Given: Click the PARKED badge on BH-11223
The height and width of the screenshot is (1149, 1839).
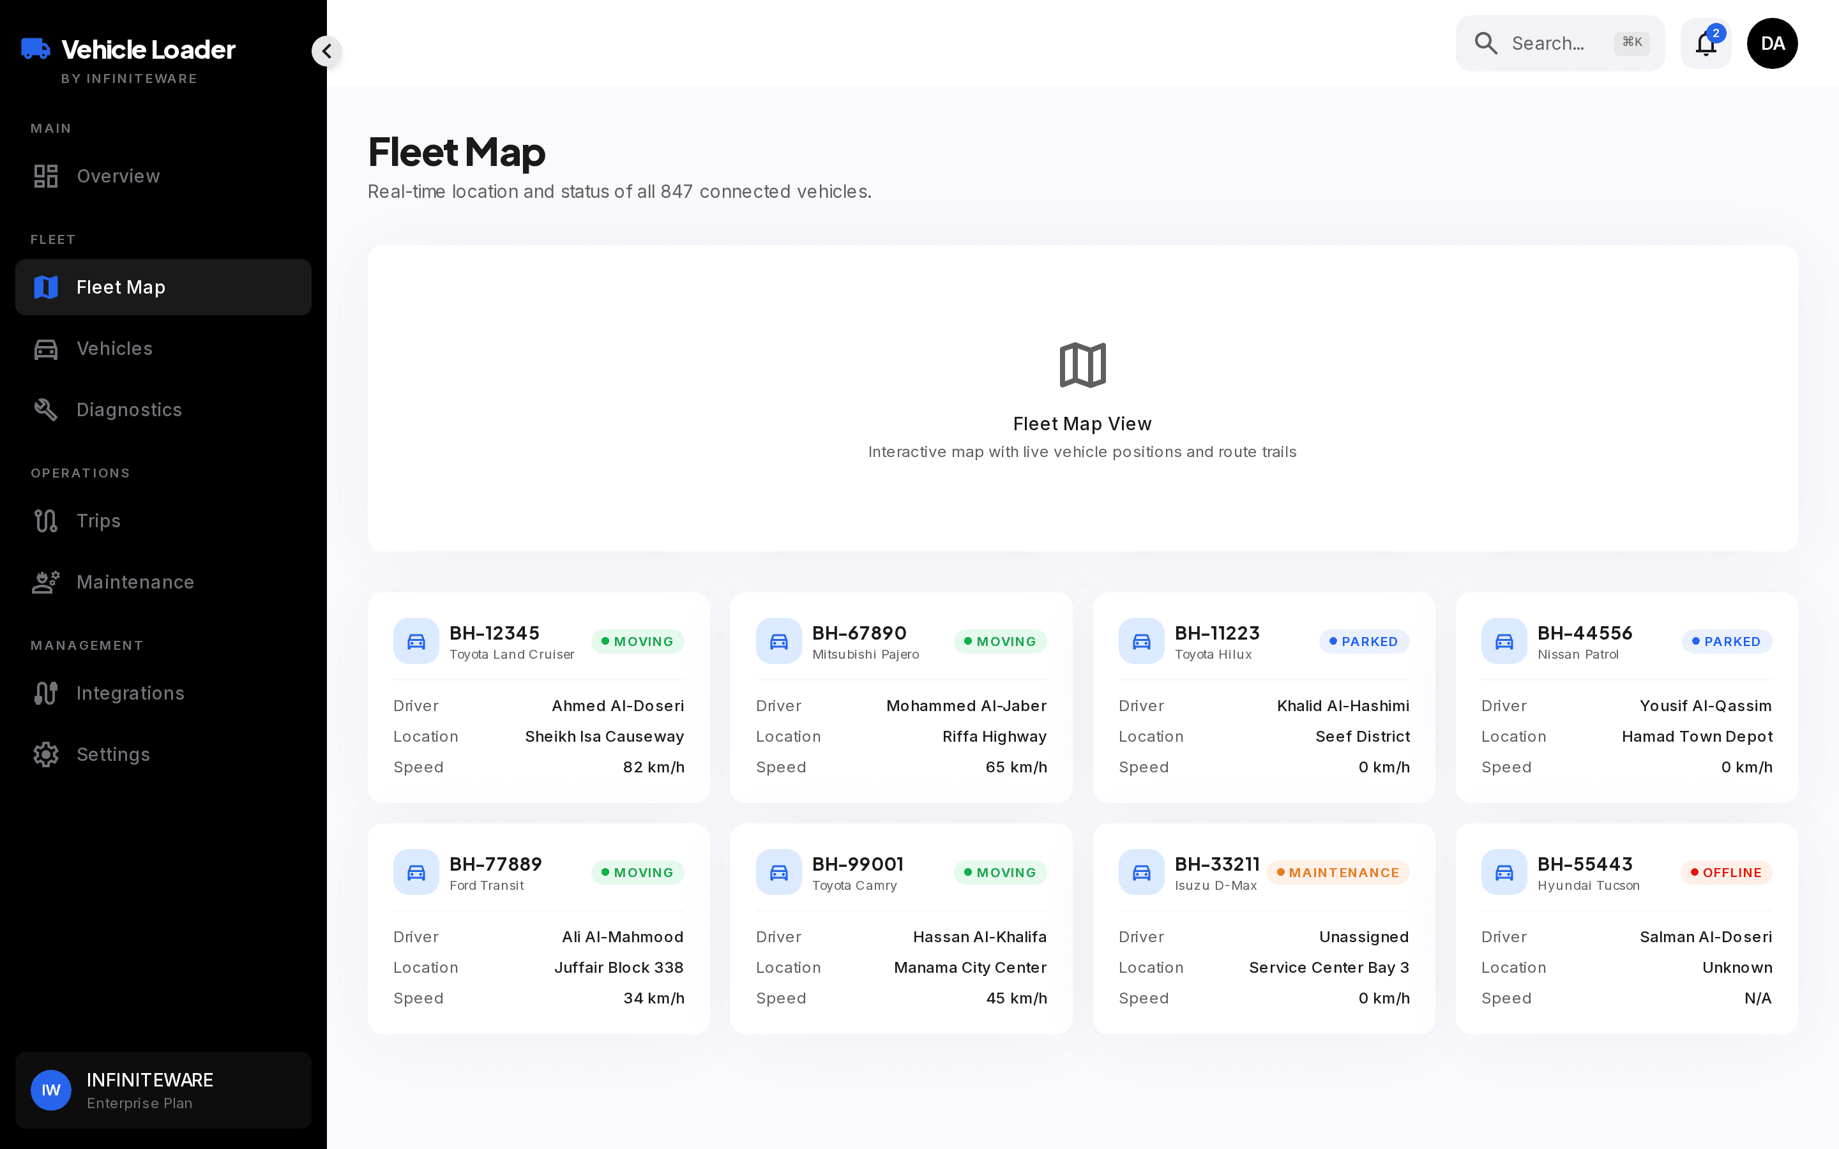Looking at the screenshot, I should [1364, 642].
